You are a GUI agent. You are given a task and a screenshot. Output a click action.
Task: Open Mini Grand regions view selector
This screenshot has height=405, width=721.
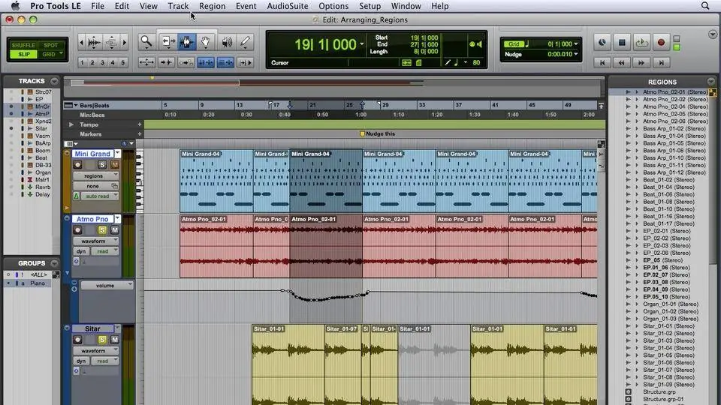pyautogui.click(x=95, y=175)
